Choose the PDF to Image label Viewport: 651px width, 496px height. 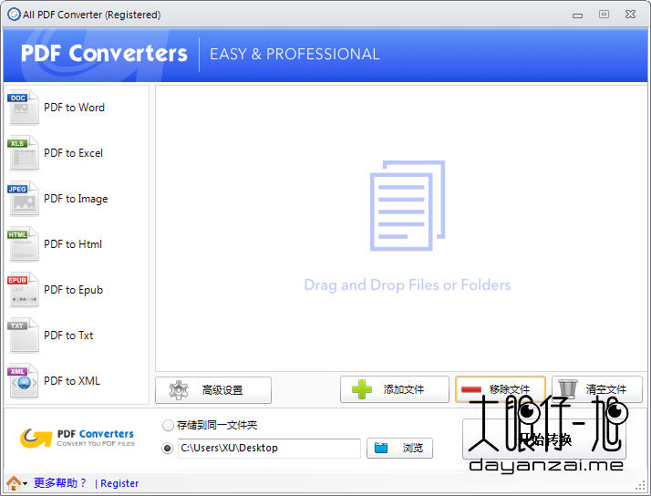click(x=76, y=200)
